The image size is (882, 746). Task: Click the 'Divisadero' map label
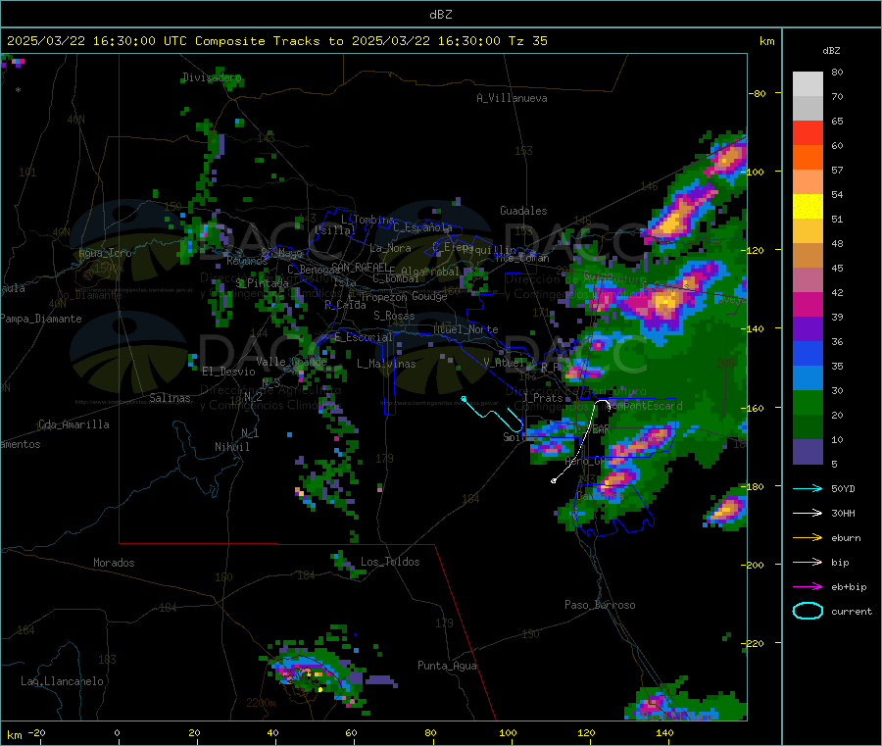click(x=212, y=77)
